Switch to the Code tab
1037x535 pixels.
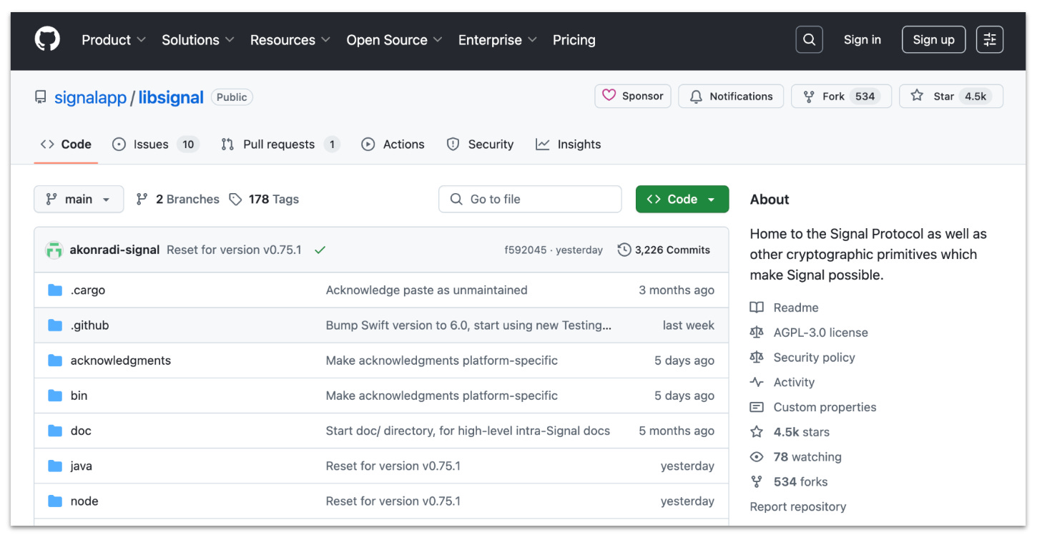click(x=66, y=144)
